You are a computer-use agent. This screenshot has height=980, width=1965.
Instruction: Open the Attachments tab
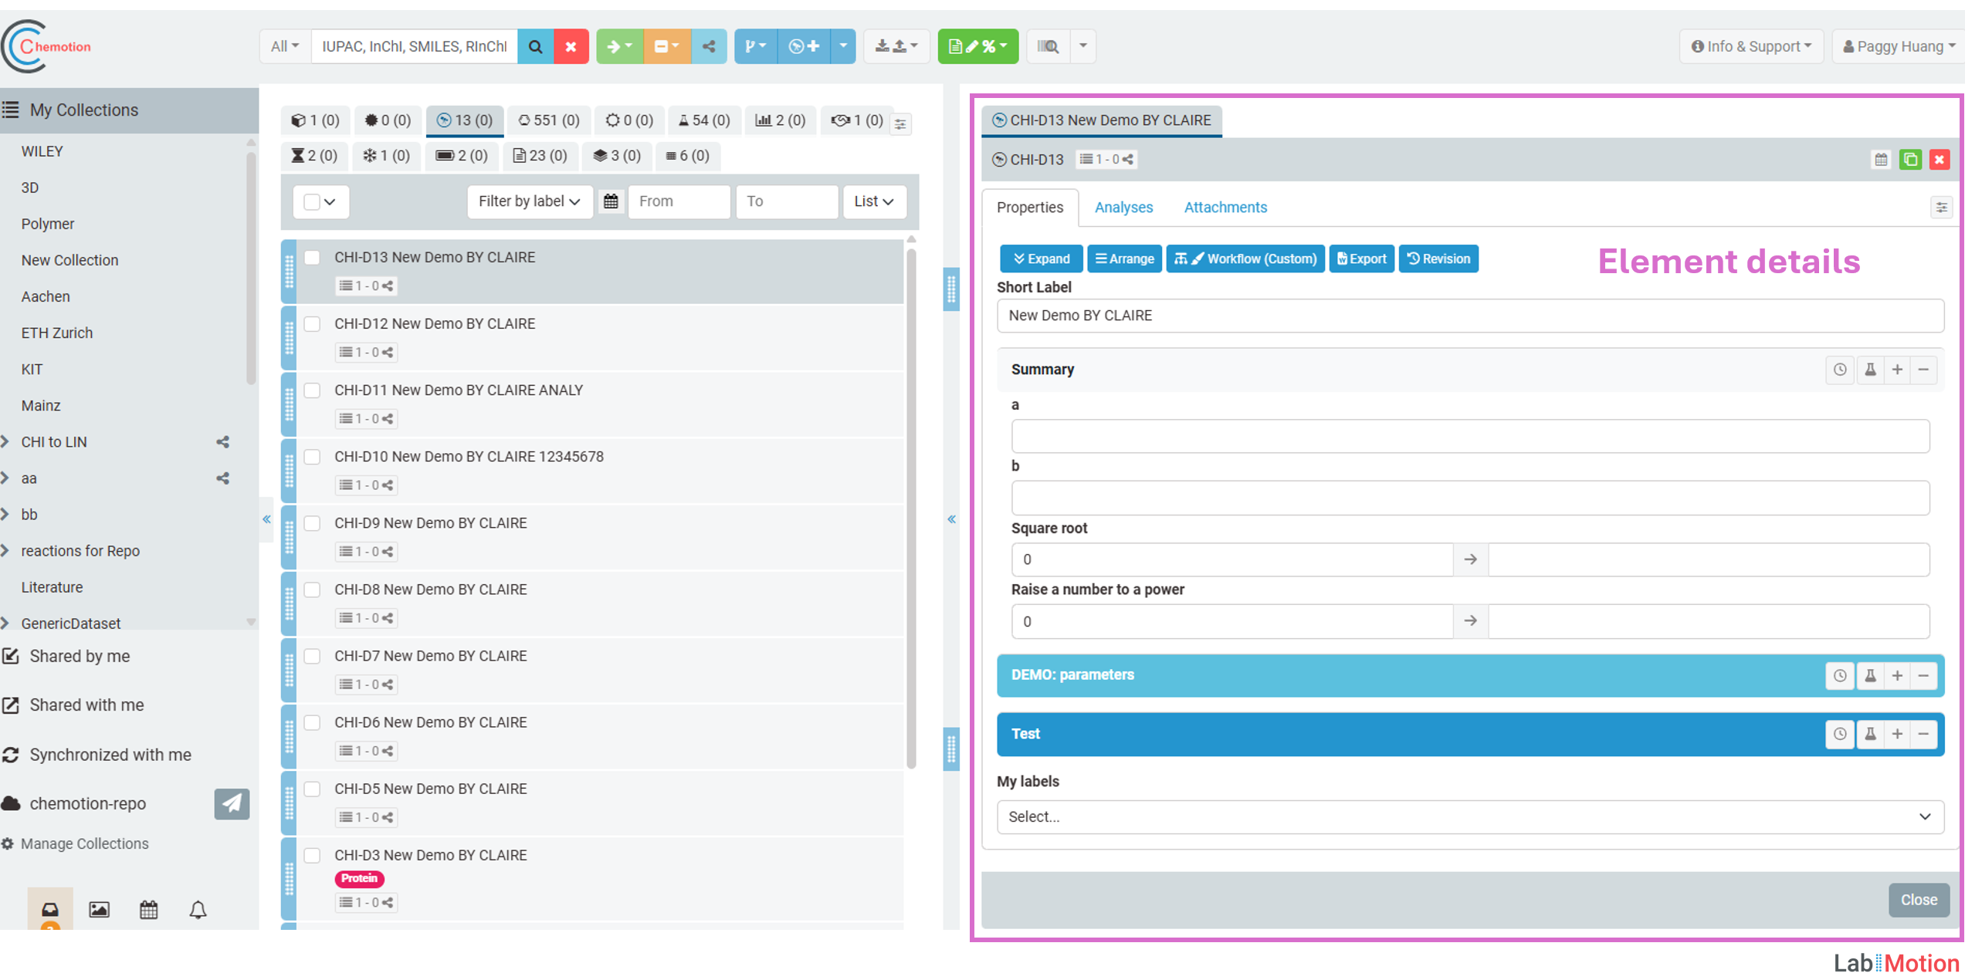(x=1225, y=208)
